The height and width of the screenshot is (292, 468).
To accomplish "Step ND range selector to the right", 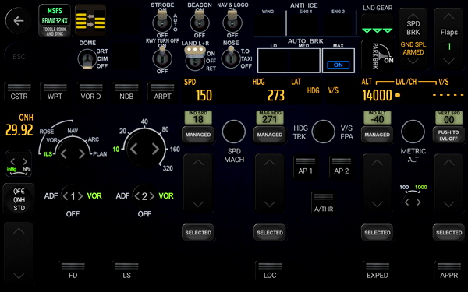I will (x=155, y=149).
